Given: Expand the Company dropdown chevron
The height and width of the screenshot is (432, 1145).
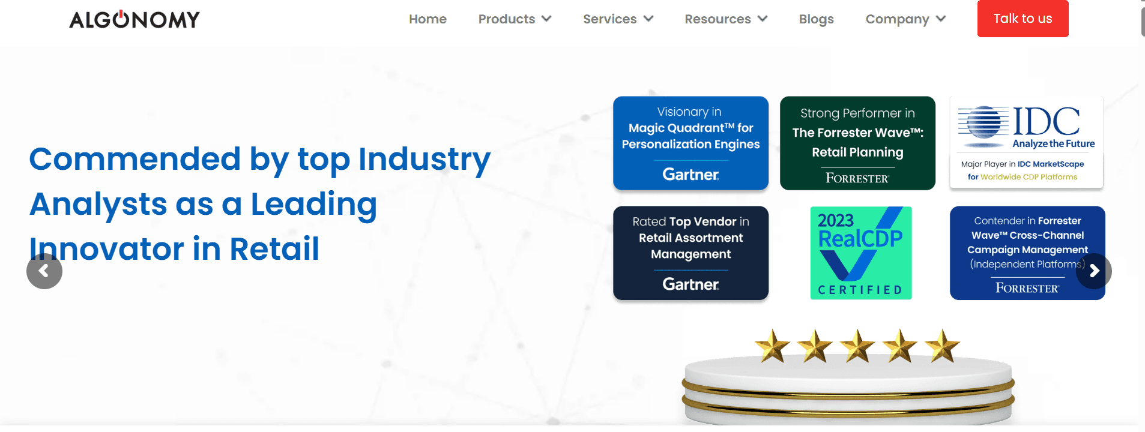Looking at the screenshot, I should tap(941, 19).
